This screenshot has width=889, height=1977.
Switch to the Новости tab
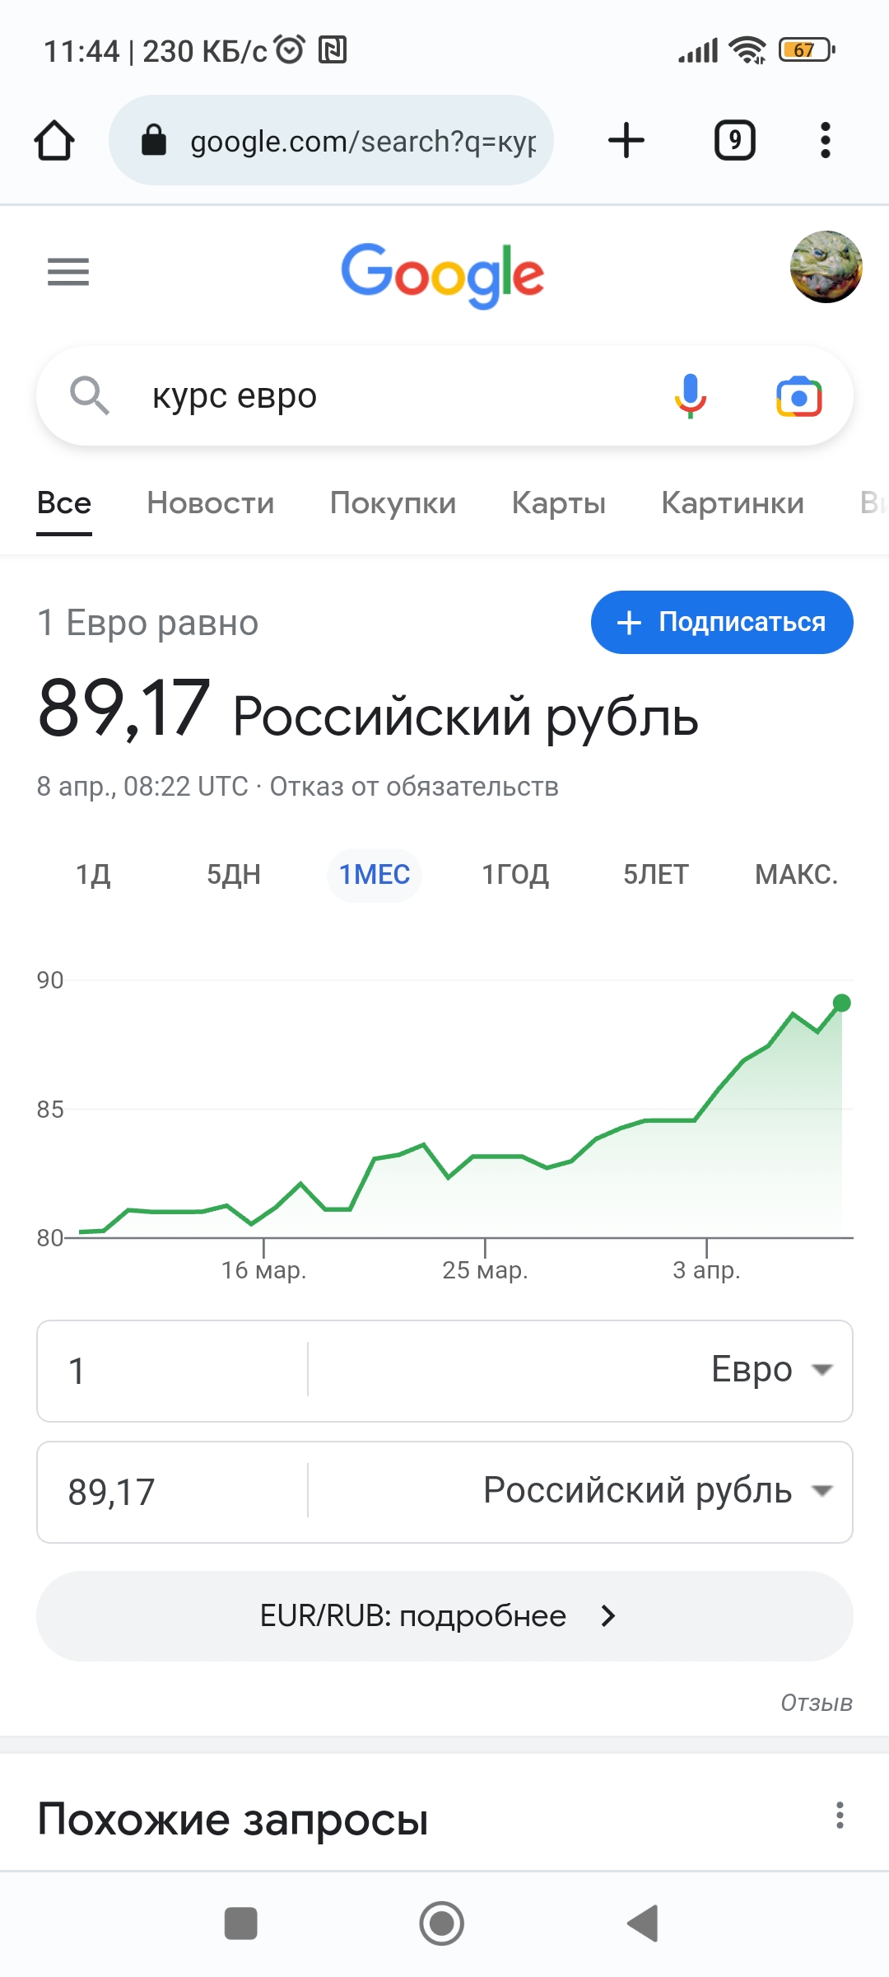pos(211,502)
